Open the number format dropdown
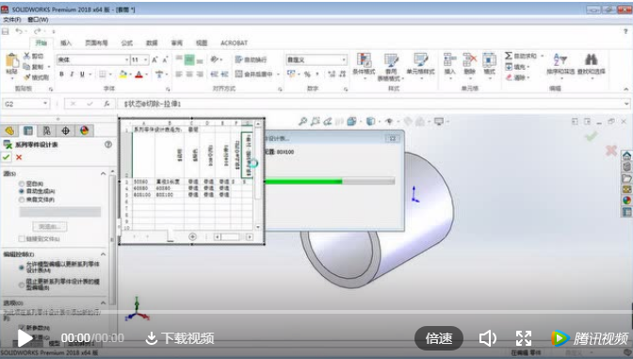 (344, 59)
